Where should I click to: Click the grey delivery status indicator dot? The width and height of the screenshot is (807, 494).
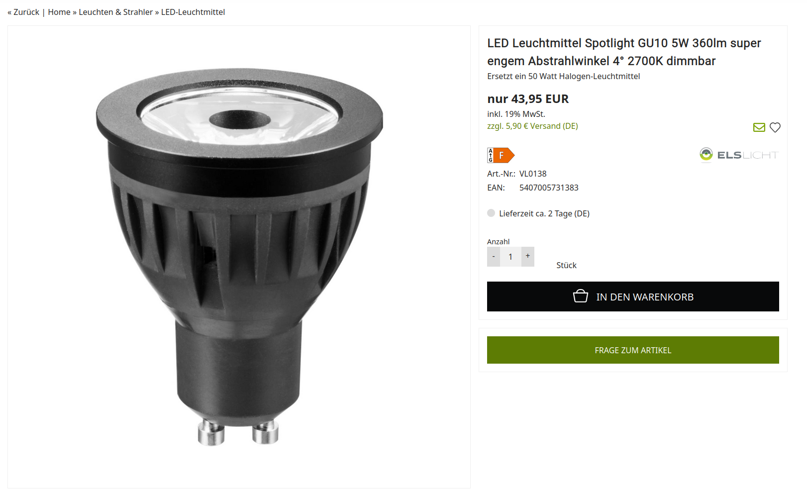pyautogui.click(x=491, y=213)
